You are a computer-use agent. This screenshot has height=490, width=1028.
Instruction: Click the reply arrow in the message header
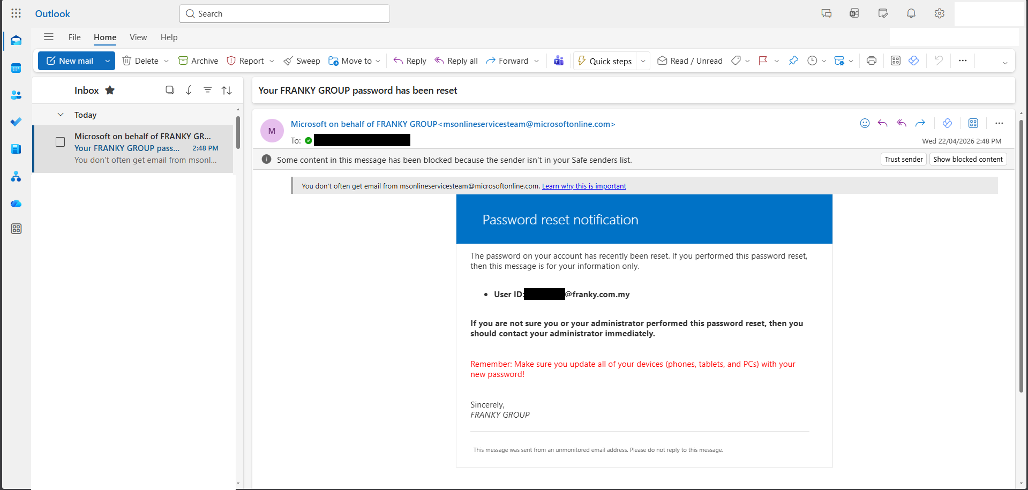[x=883, y=123]
